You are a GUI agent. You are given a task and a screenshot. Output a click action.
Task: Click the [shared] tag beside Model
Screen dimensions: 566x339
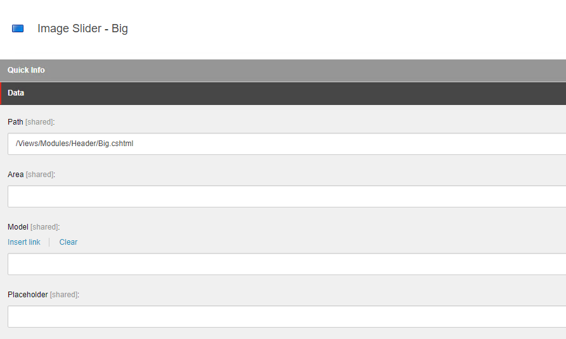pyautogui.click(x=44, y=227)
